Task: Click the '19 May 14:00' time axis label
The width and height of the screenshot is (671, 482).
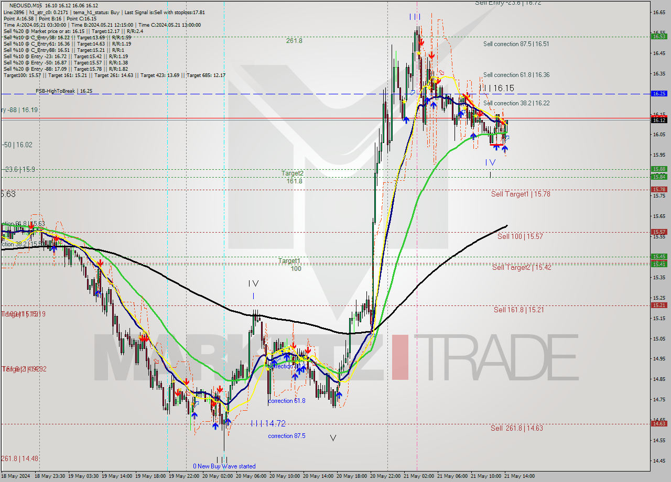Action: point(117,476)
